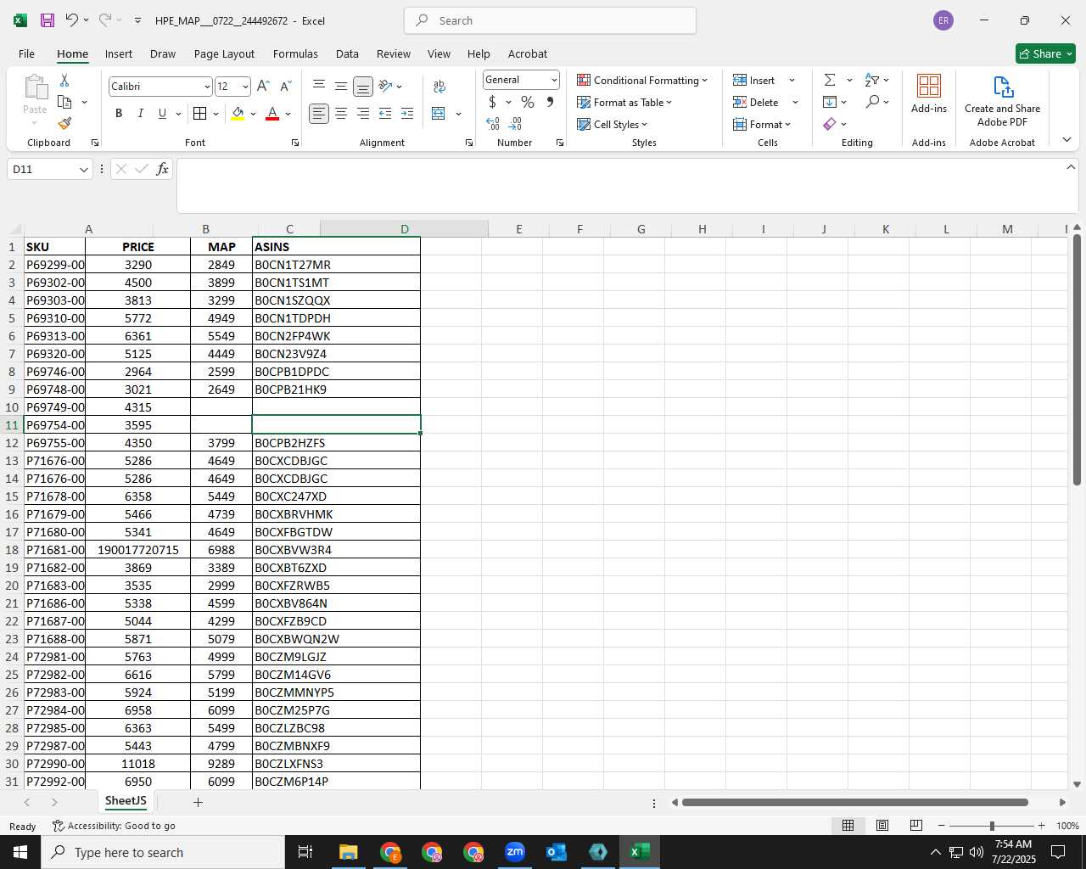Screen dimensions: 1086x869
Task: Toggle Align Right
Action: click(x=363, y=114)
